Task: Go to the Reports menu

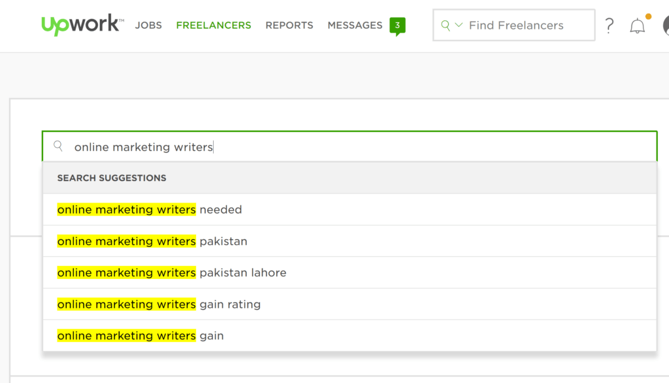Action: [x=289, y=25]
